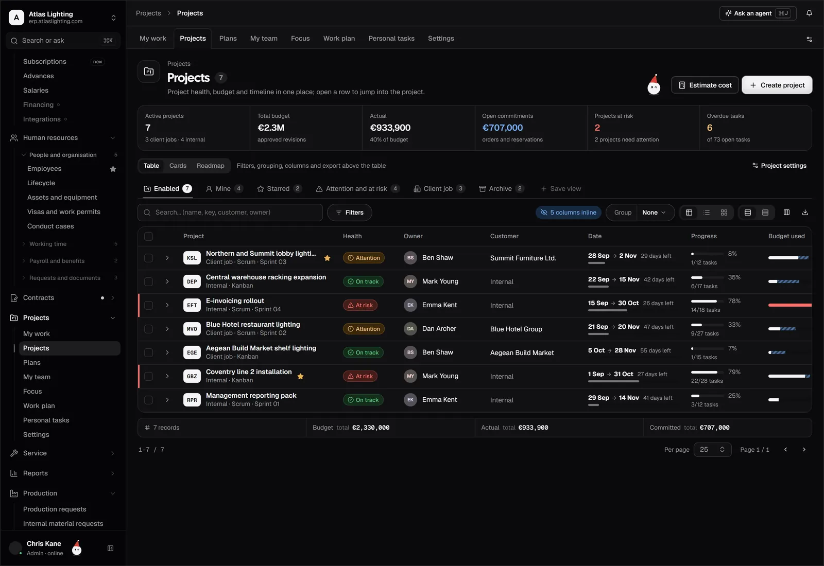824x566 pixels.
Task: Click the page display settings icon
Action: coord(809,39)
